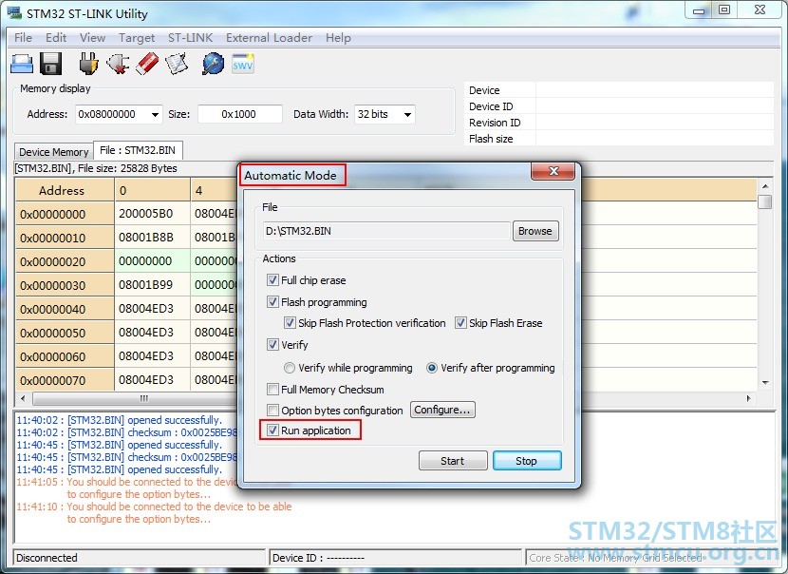The width and height of the screenshot is (788, 574).
Task: Click address row 0x00000070
Action: (65, 380)
